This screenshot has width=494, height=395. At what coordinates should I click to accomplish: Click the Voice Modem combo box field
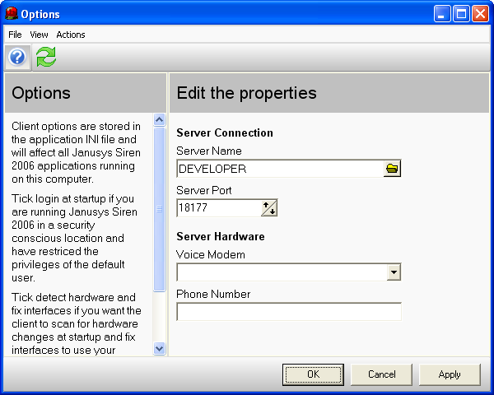[282, 272]
